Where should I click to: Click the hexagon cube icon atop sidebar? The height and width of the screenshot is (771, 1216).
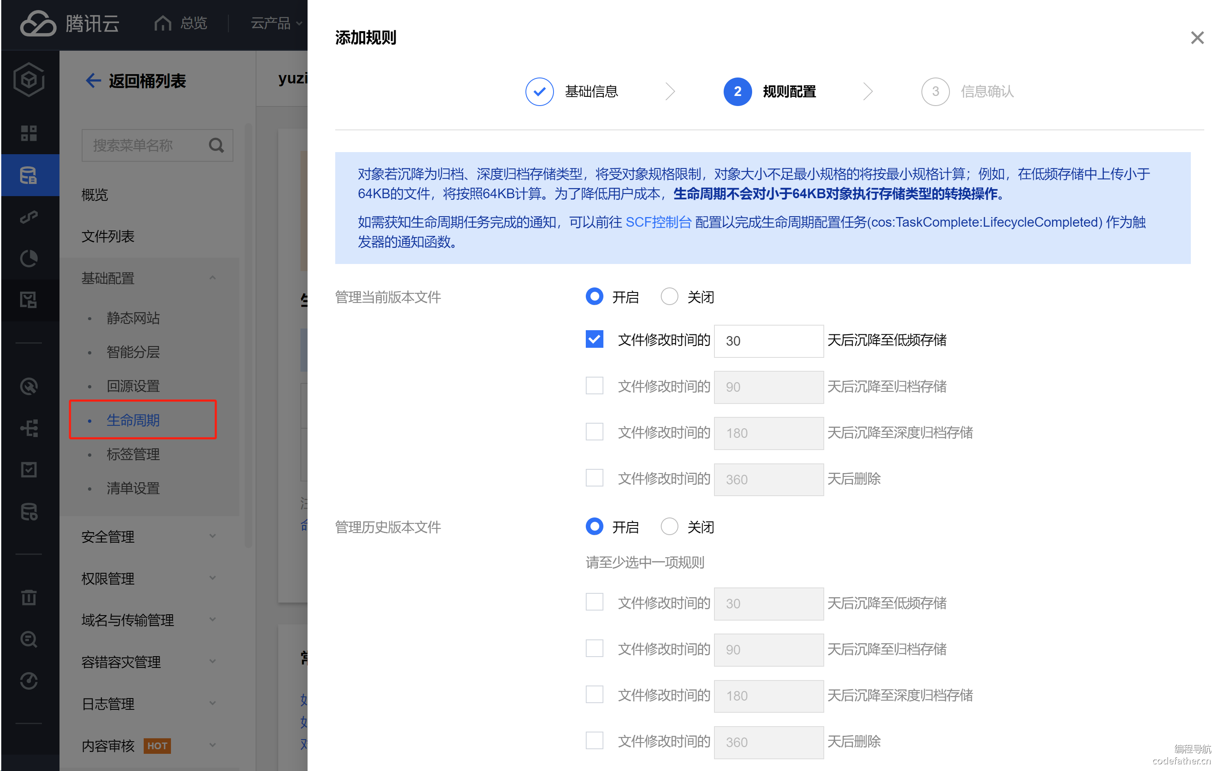tap(29, 79)
